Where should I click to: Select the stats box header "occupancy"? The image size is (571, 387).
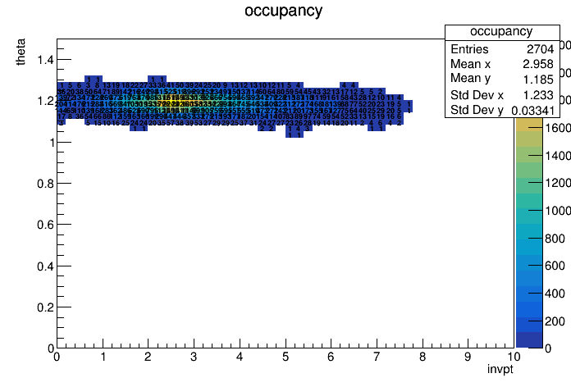pyautogui.click(x=501, y=32)
